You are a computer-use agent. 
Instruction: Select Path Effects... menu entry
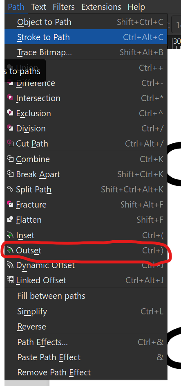coord(86,342)
